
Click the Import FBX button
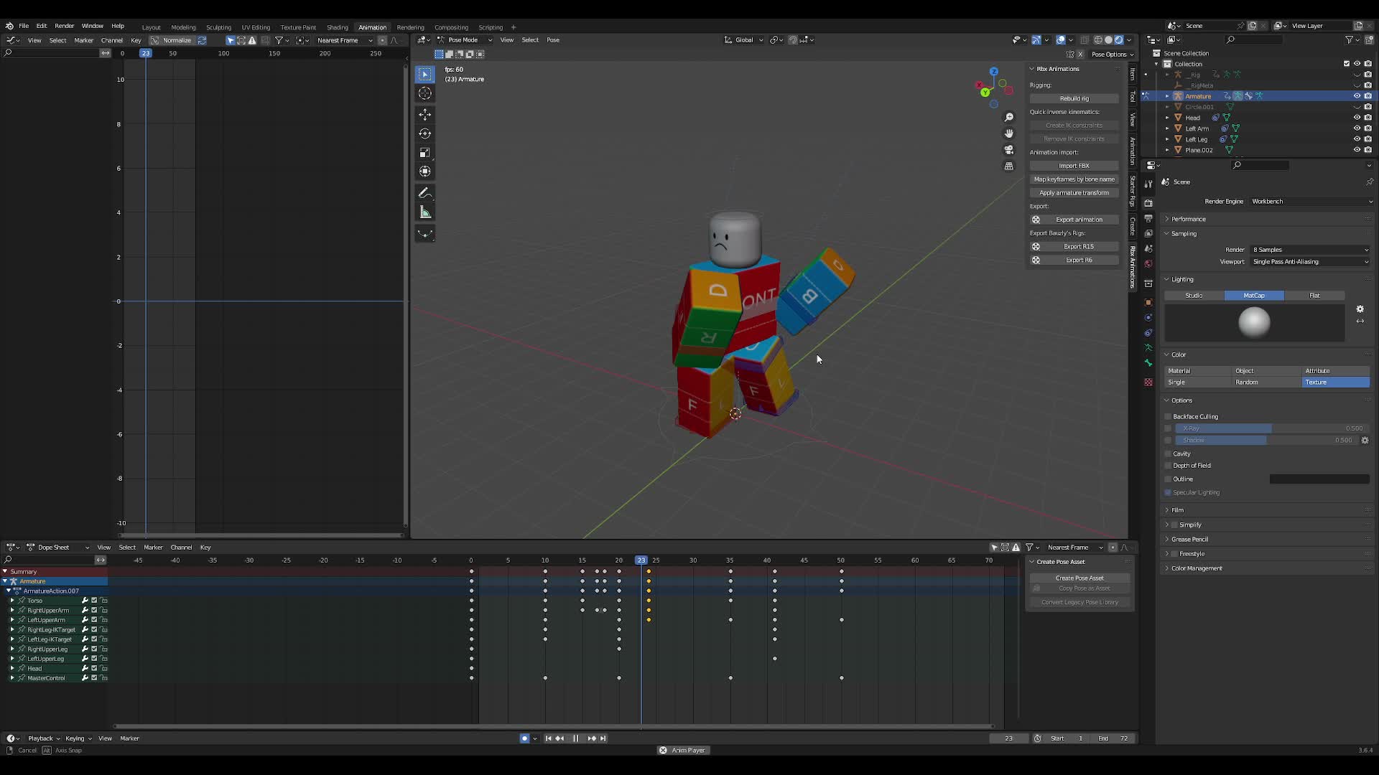click(x=1074, y=166)
